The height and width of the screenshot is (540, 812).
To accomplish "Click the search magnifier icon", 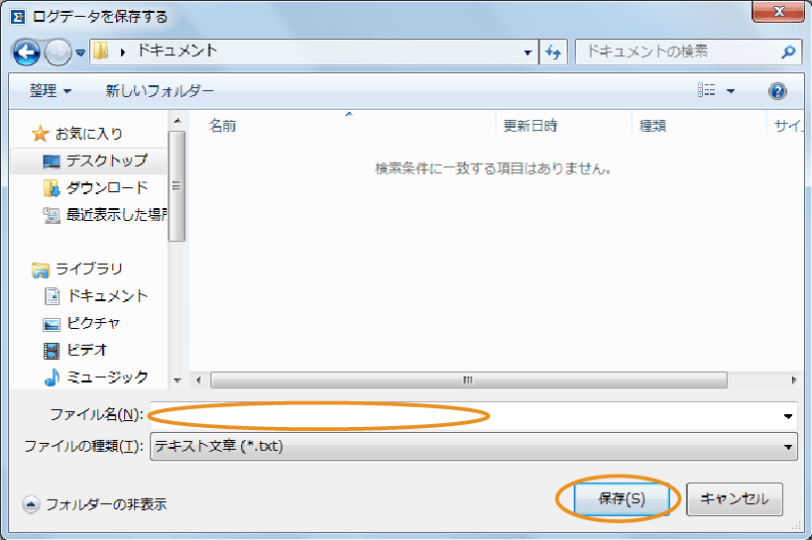I will click(x=788, y=52).
